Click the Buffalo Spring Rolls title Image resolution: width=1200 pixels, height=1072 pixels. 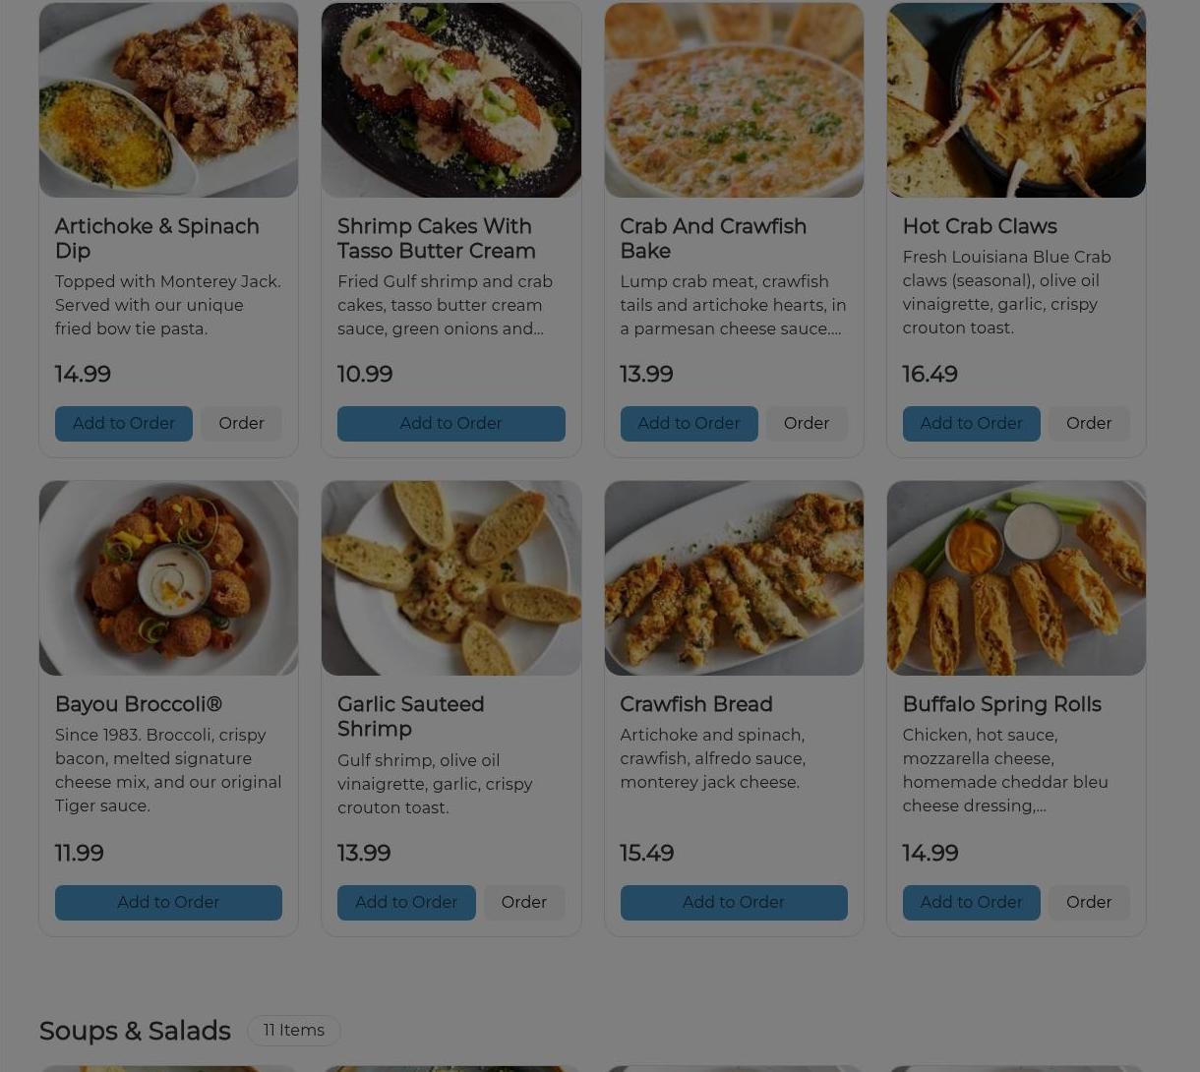(1001, 705)
